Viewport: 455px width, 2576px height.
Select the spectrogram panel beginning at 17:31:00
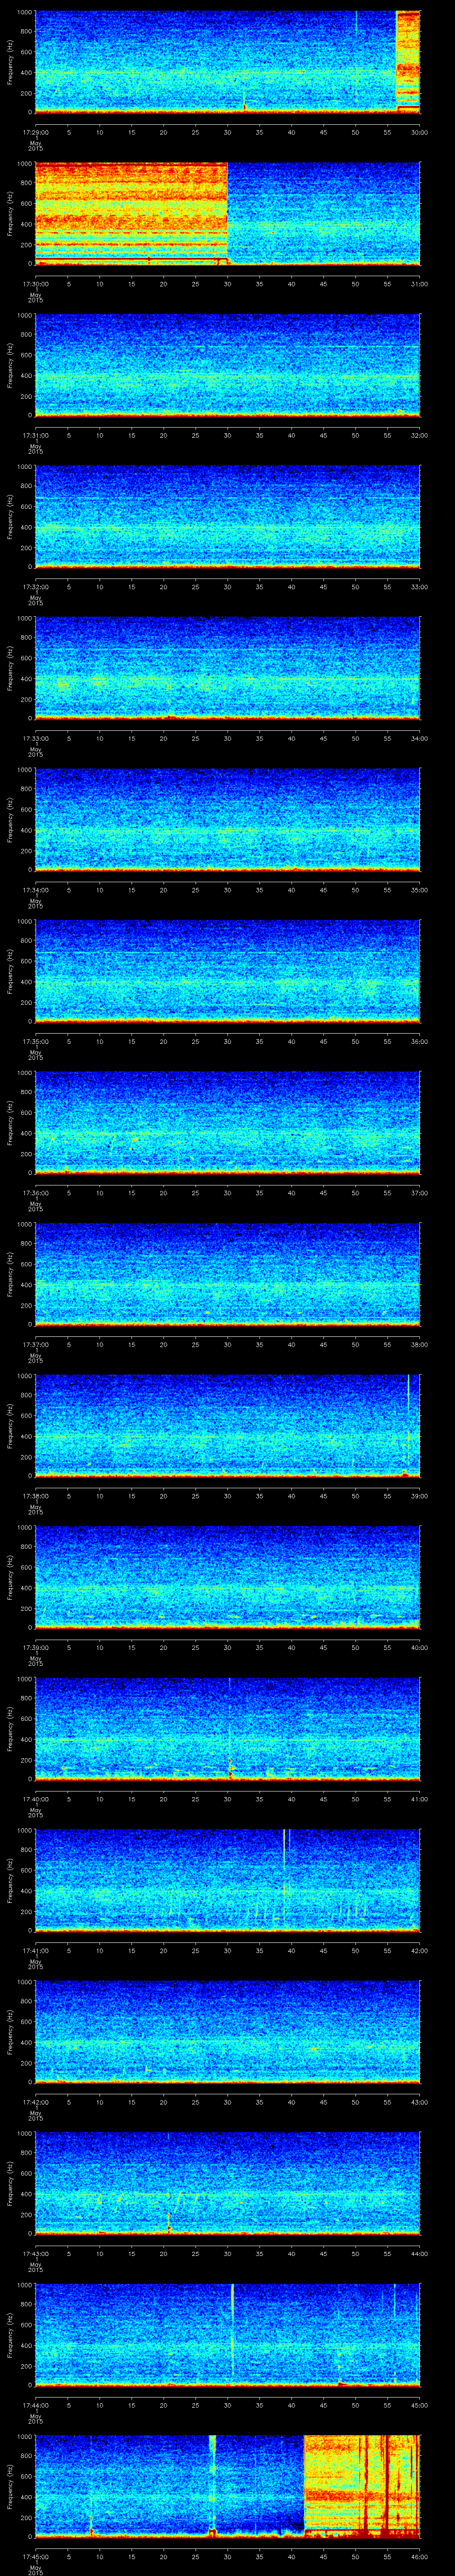coord(227,365)
